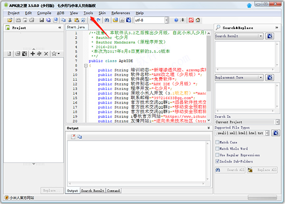Open Find with the binoculars toolbar icon
The image size is (285, 204).
point(107,20)
